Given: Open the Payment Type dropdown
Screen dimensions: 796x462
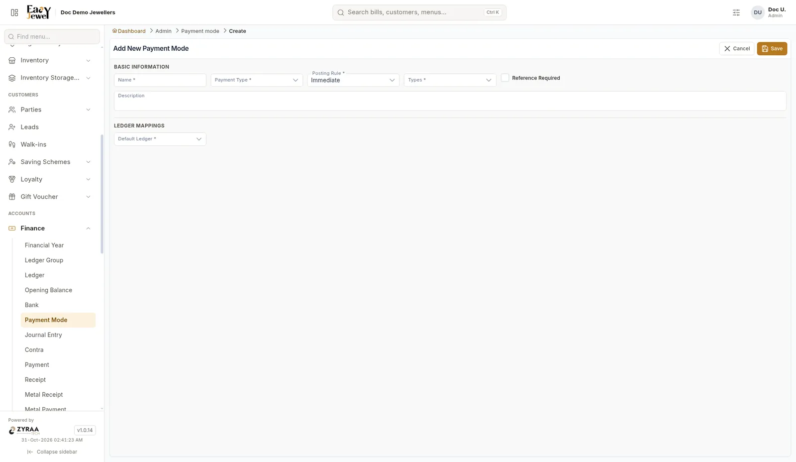Looking at the screenshot, I should (x=257, y=80).
